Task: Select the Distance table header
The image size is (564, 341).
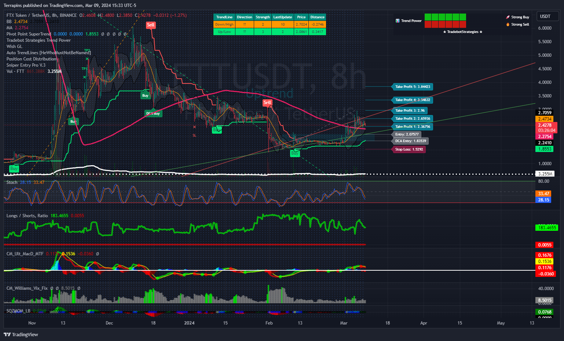Action: 317,17
